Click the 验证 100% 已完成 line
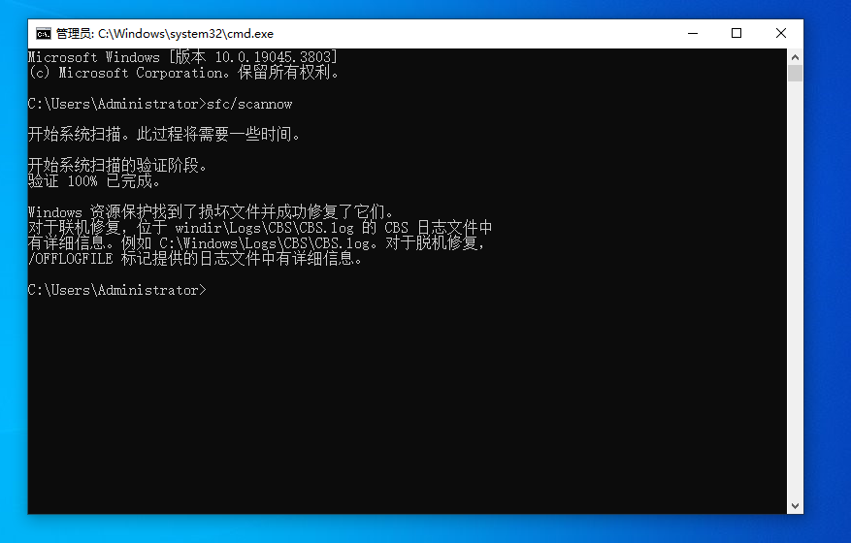This screenshot has height=543, width=851. coord(94,181)
